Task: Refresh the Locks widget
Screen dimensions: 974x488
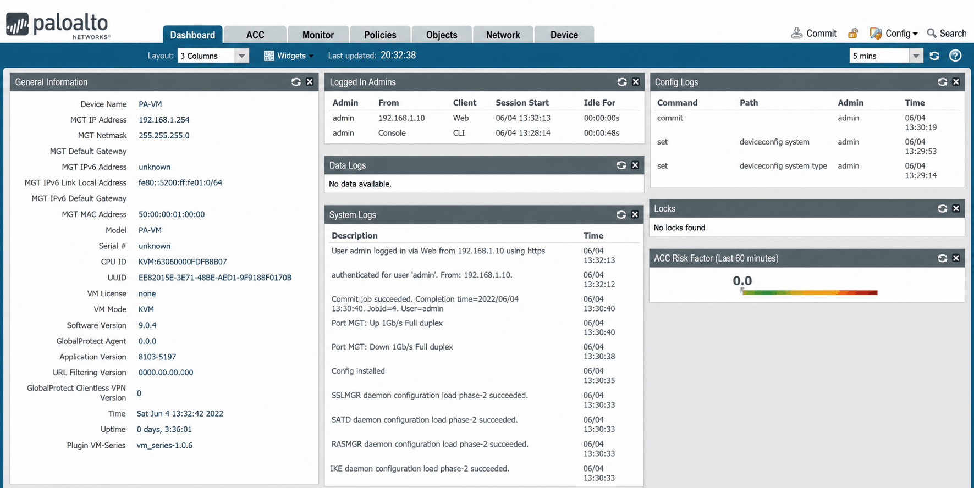Action: [943, 209]
